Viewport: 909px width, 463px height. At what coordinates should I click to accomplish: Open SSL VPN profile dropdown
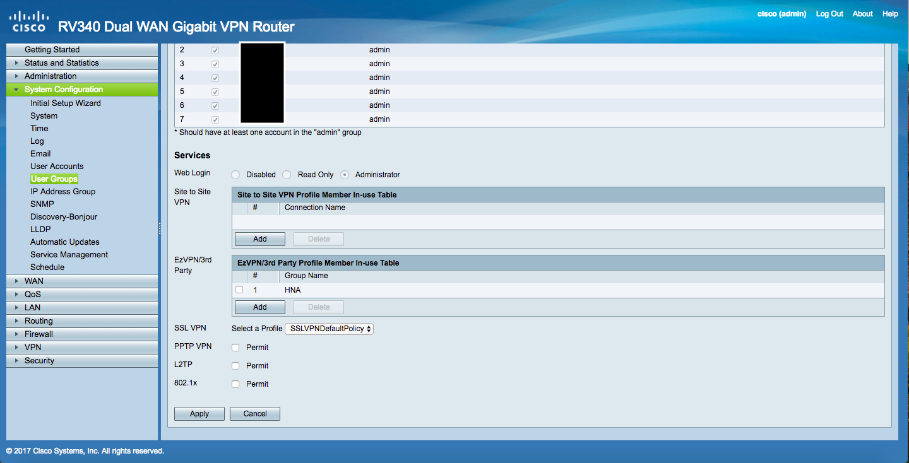(330, 329)
